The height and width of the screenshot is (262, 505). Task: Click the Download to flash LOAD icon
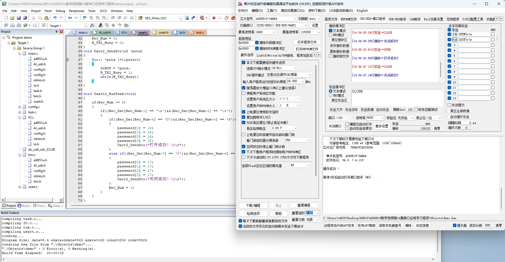click(44, 25)
